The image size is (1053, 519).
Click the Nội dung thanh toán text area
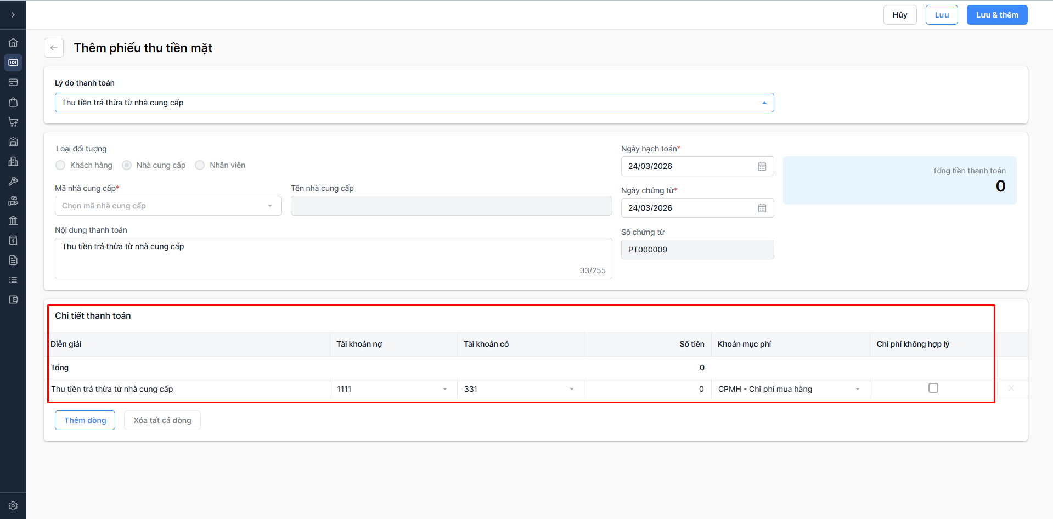click(x=333, y=258)
